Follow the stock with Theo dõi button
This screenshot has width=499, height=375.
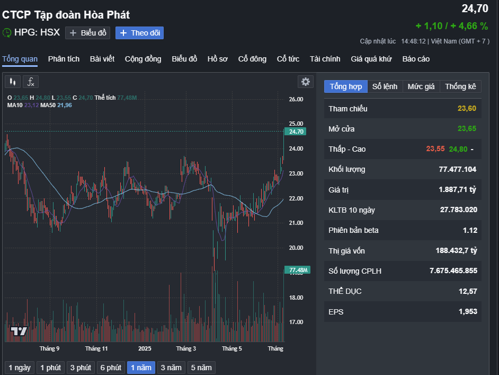139,33
